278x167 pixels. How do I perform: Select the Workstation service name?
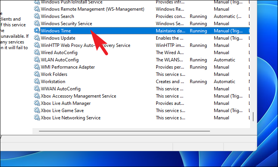(53, 82)
